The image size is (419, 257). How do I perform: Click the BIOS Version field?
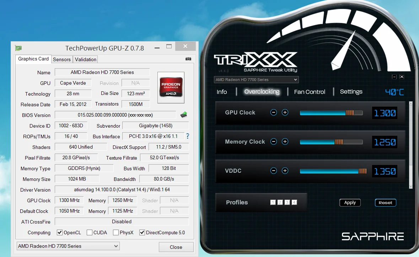pyautogui.click(x=116, y=115)
